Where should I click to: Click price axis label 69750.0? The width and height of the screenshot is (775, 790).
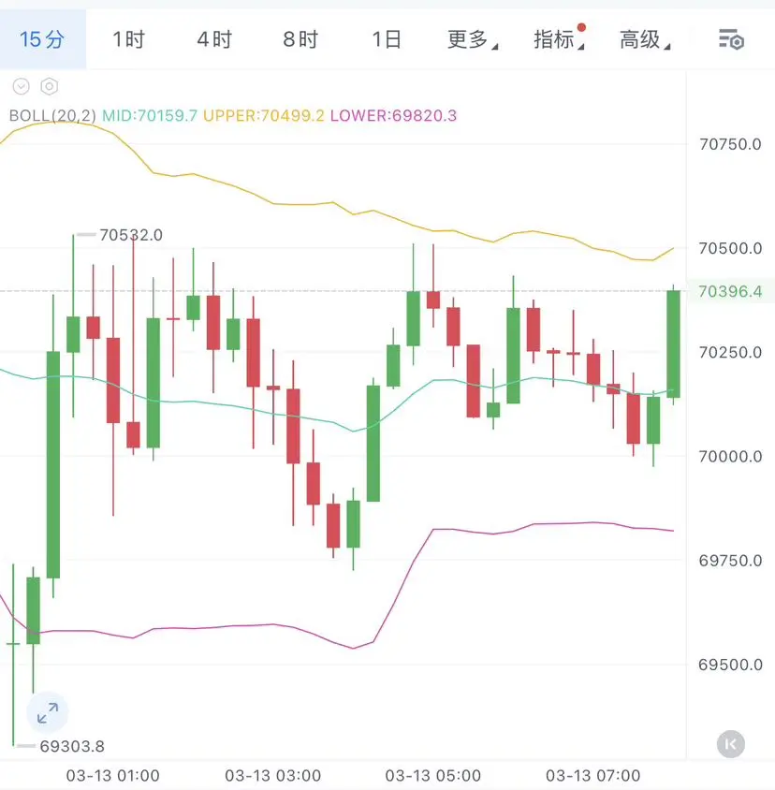pos(730,561)
